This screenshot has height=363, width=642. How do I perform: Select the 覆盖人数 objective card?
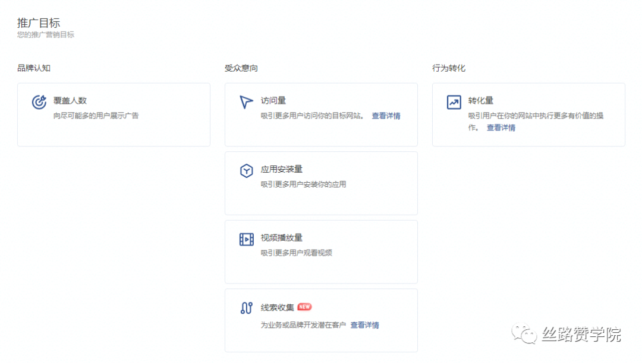pos(113,114)
